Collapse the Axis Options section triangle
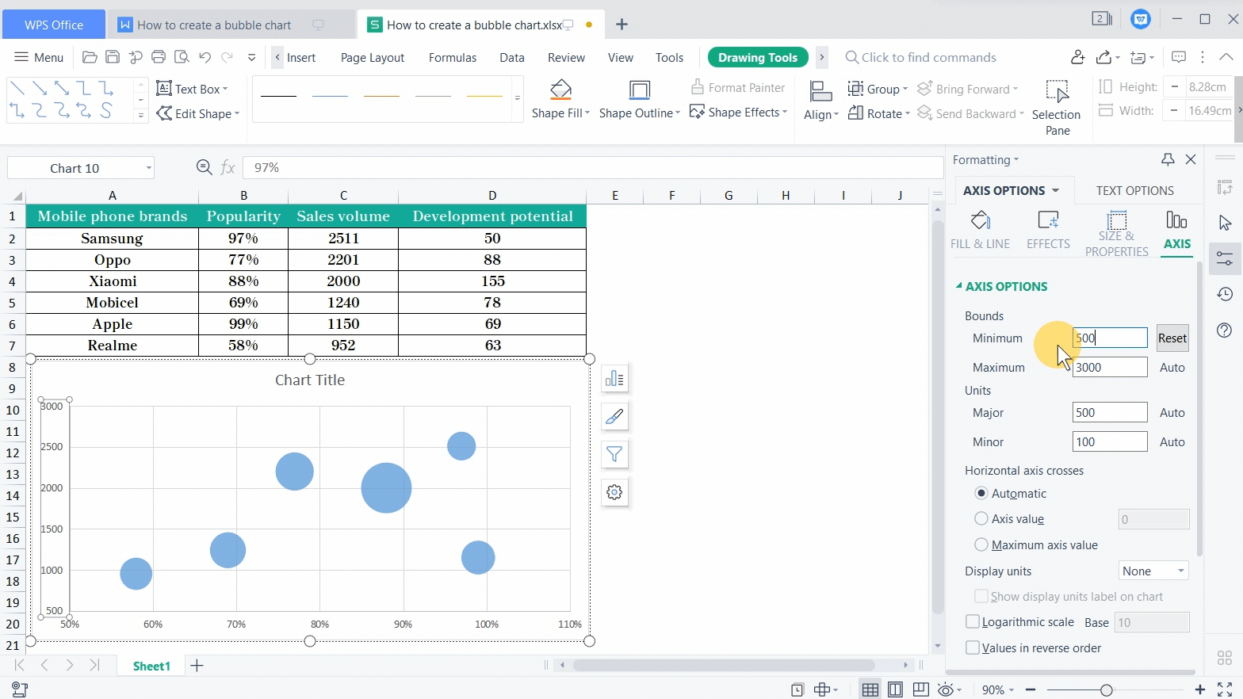 pos(958,286)
